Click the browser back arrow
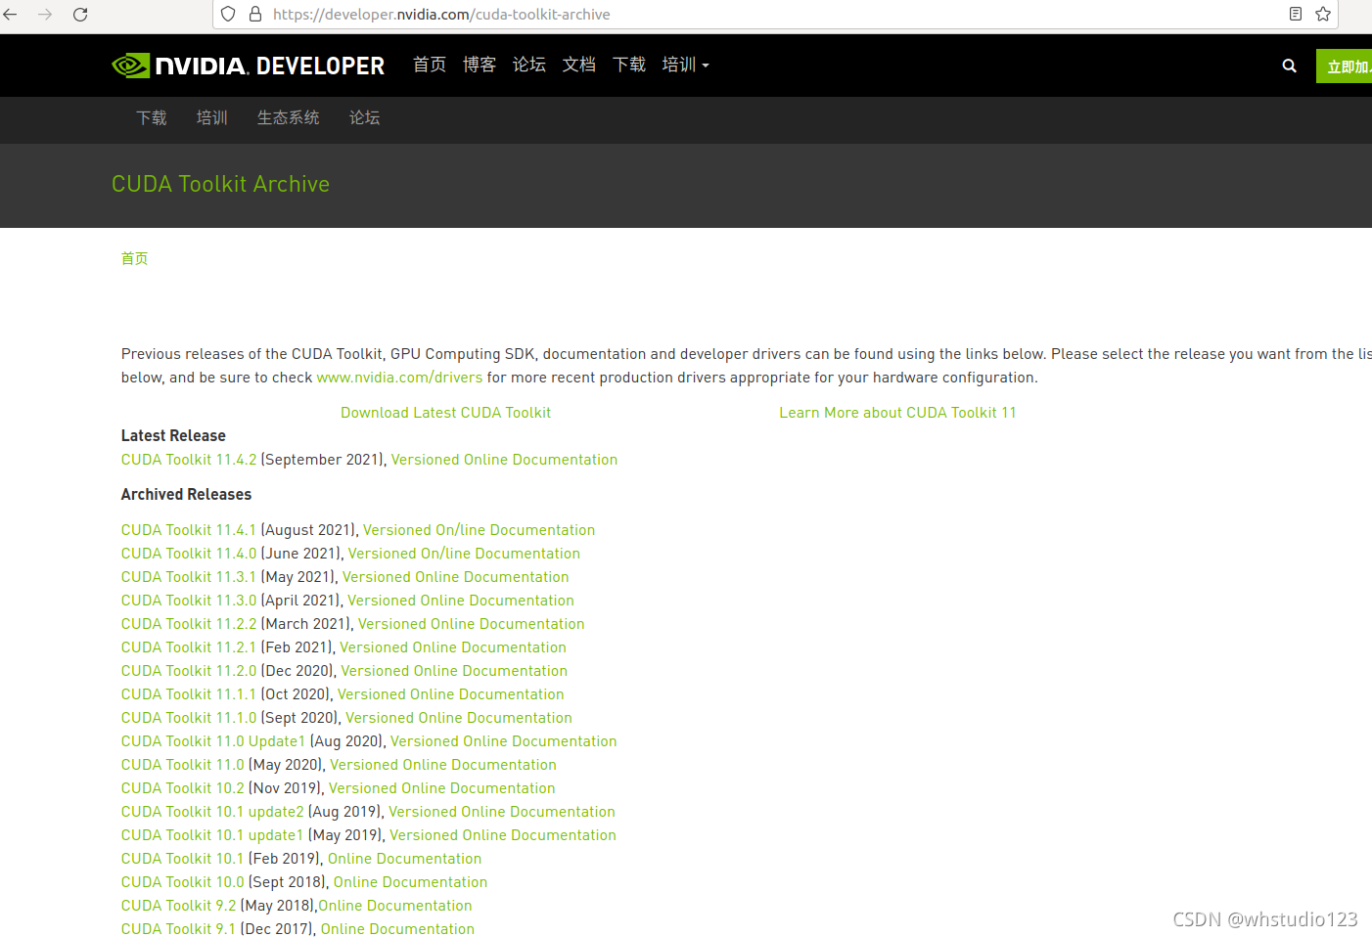 coord(11,15)
